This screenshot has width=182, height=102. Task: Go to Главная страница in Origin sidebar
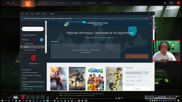pyautogui.click(x=29, y=35)
